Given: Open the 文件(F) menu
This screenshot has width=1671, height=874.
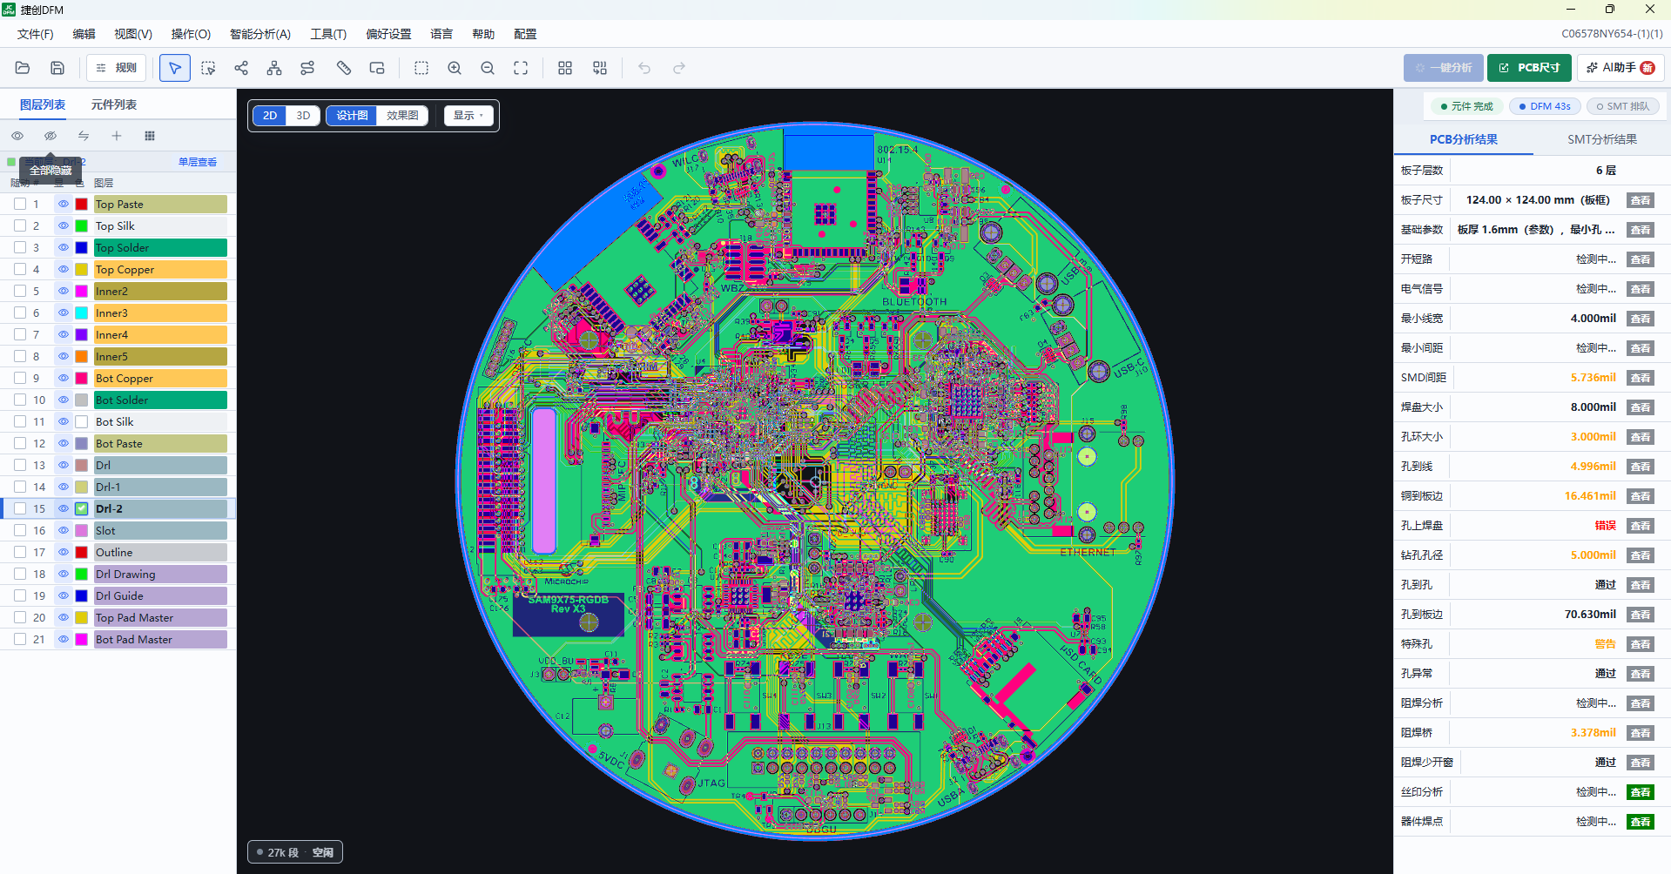Looking at the screenshot, I should tap(36, 34).
